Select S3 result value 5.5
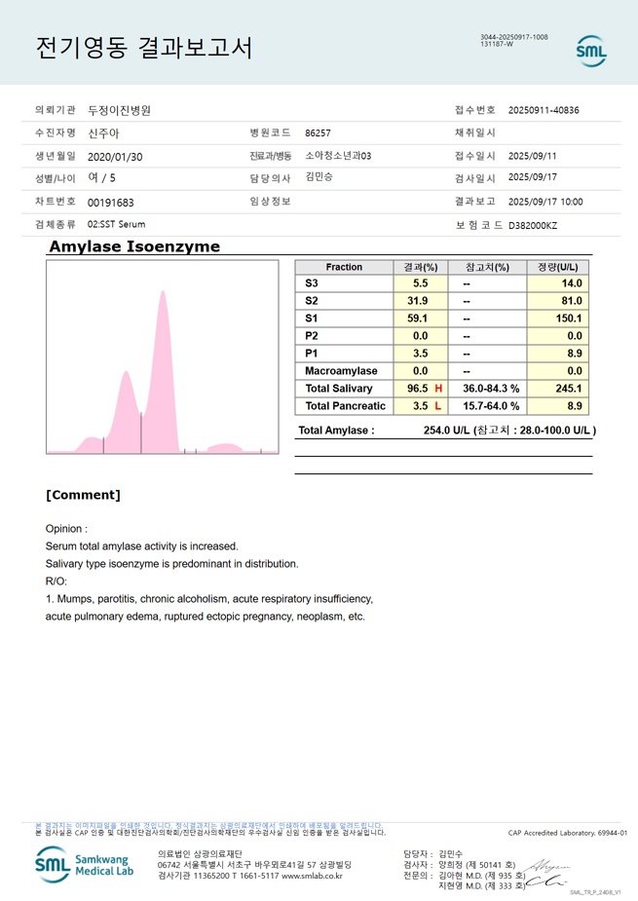 [420, 283]
